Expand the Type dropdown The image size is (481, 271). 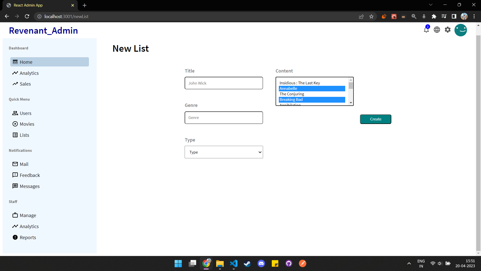tap(224, 152)
